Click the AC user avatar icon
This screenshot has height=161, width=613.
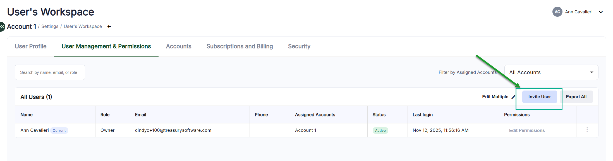(x=557, y=12)
